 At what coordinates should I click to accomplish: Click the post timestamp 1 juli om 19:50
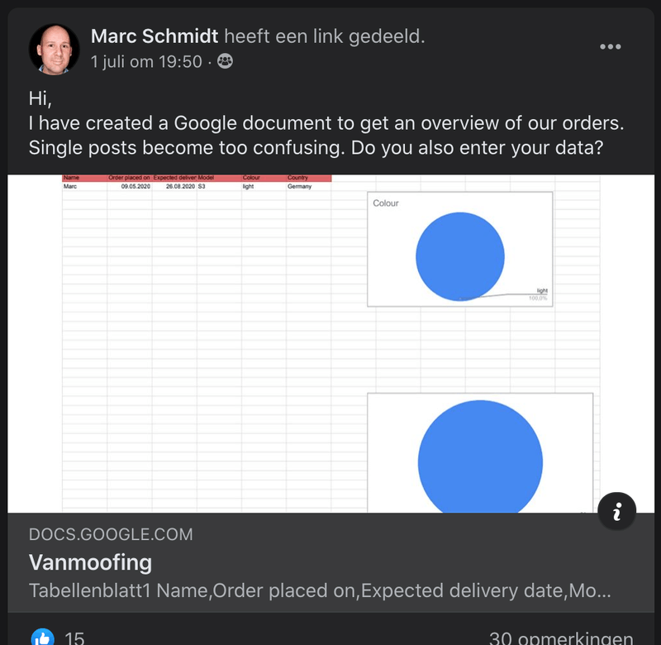coord(146,61)
